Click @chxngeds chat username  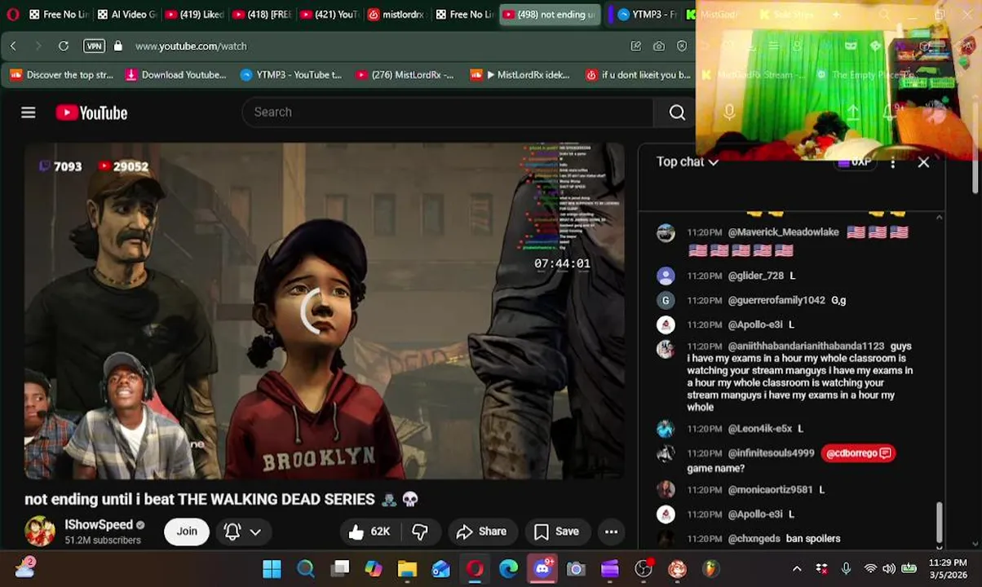pyautogui.click(x=754, y=539)
